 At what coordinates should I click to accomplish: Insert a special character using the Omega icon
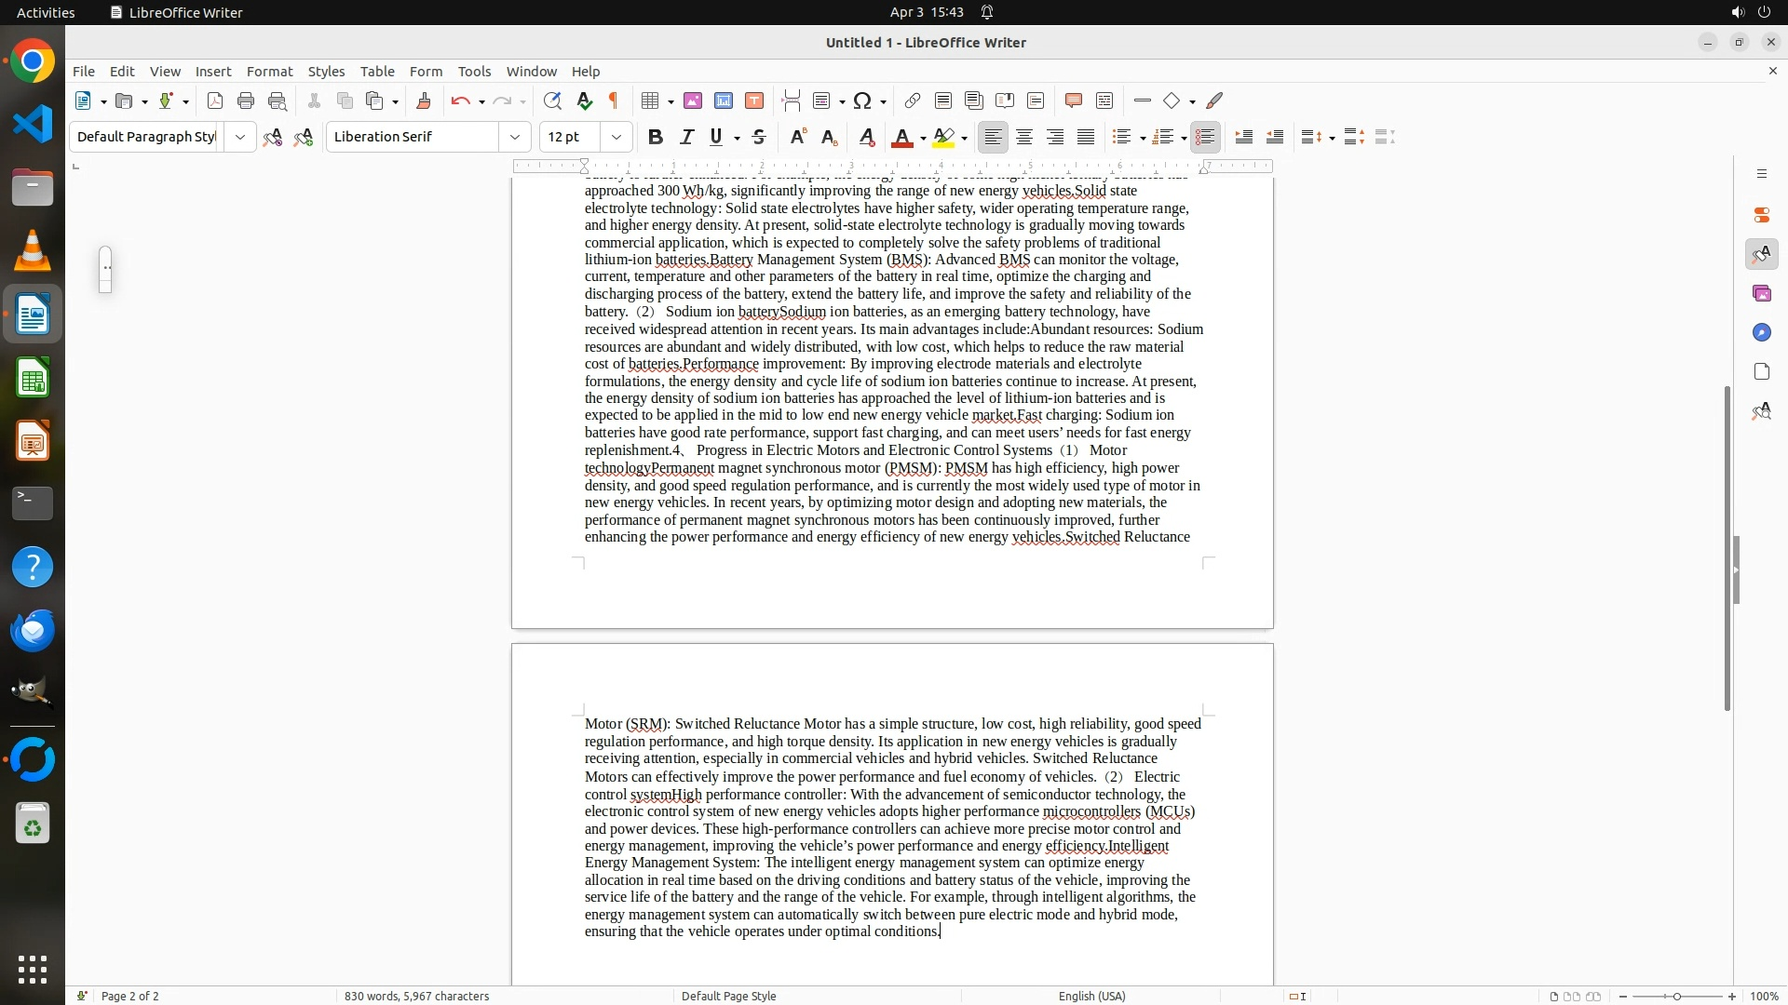862,100
